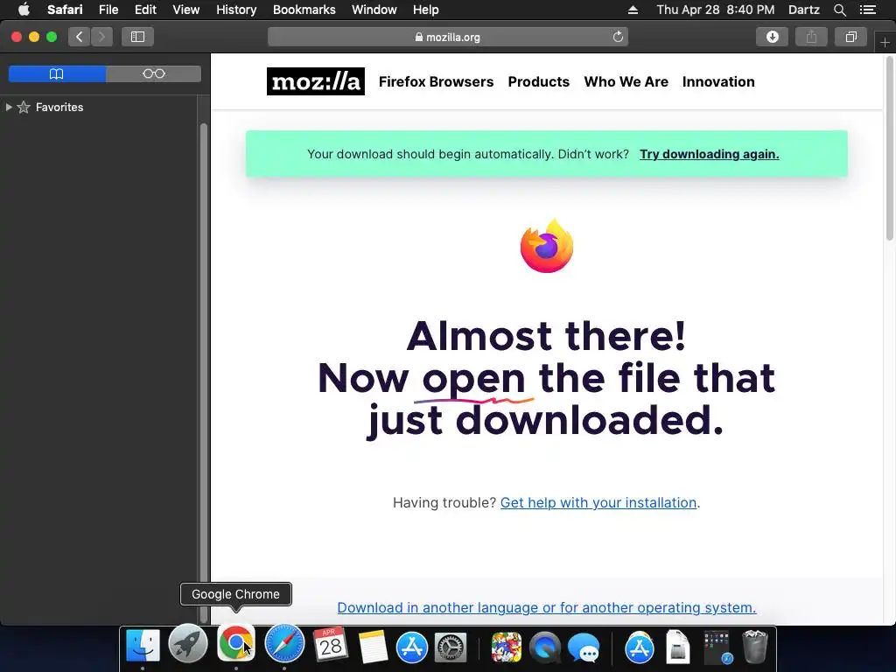Click the sidebar's vertical scrollbar

[x=203, y=373]
